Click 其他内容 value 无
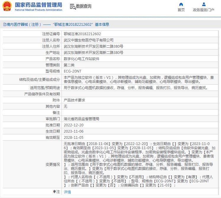 point(65,107)
